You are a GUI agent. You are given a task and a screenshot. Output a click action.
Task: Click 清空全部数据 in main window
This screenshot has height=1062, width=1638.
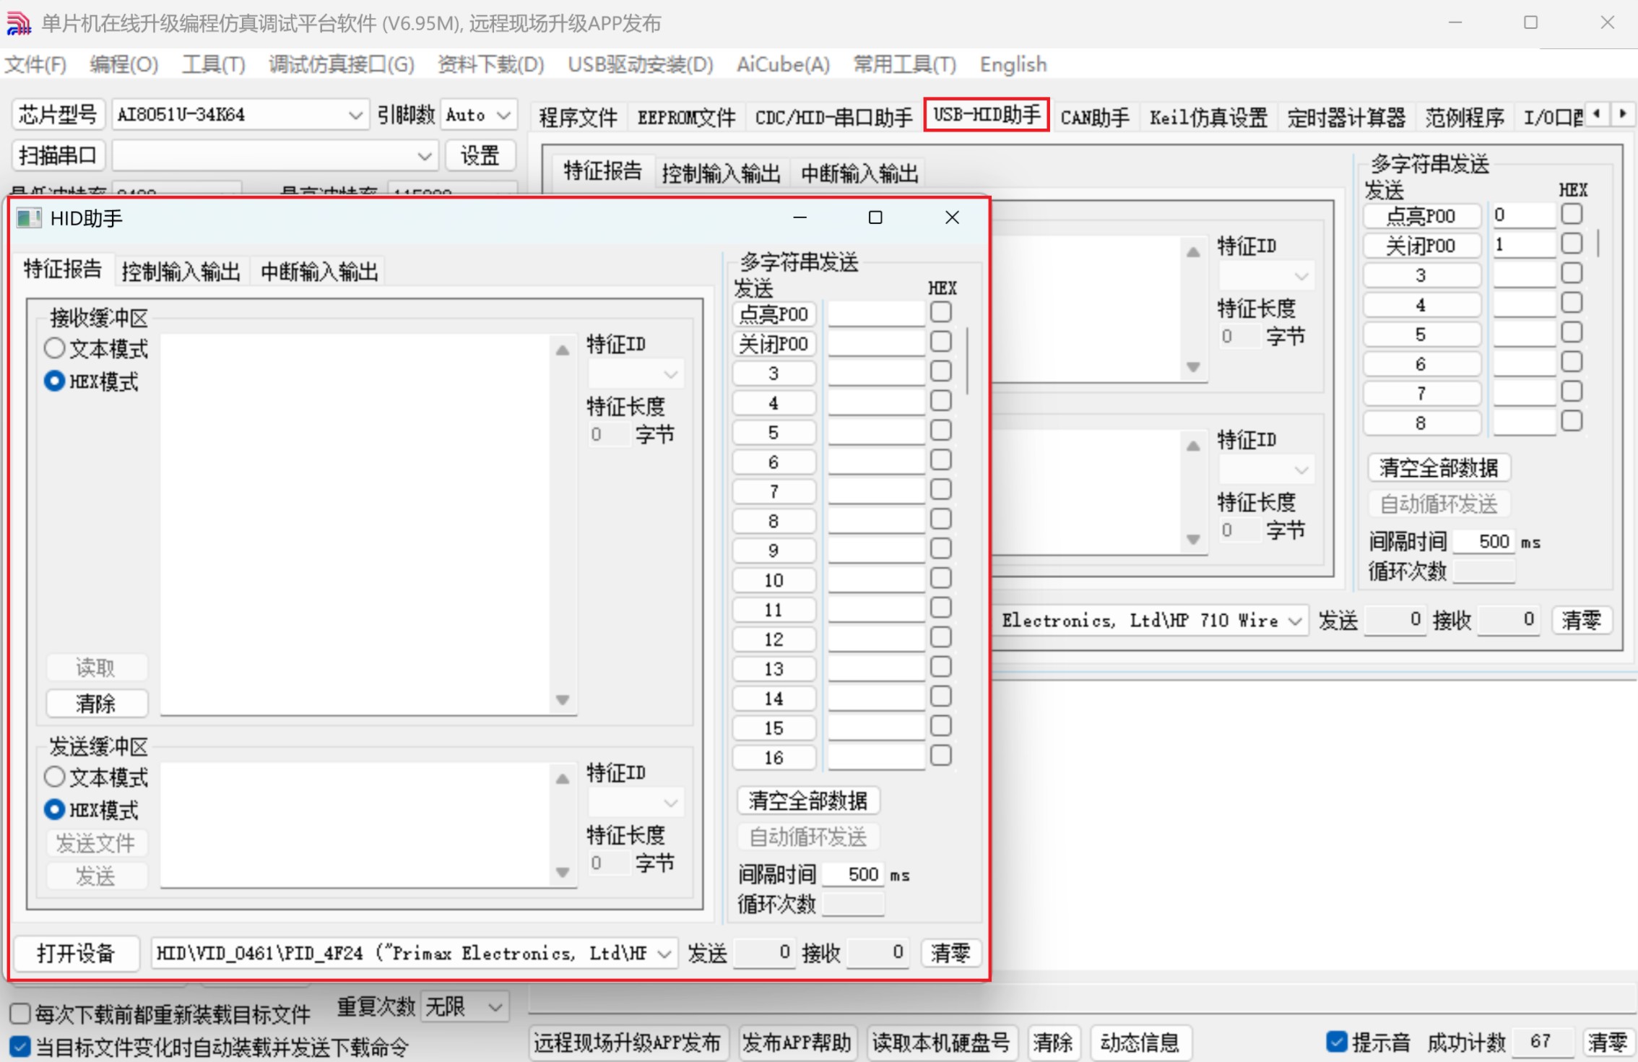point(1439,467)
